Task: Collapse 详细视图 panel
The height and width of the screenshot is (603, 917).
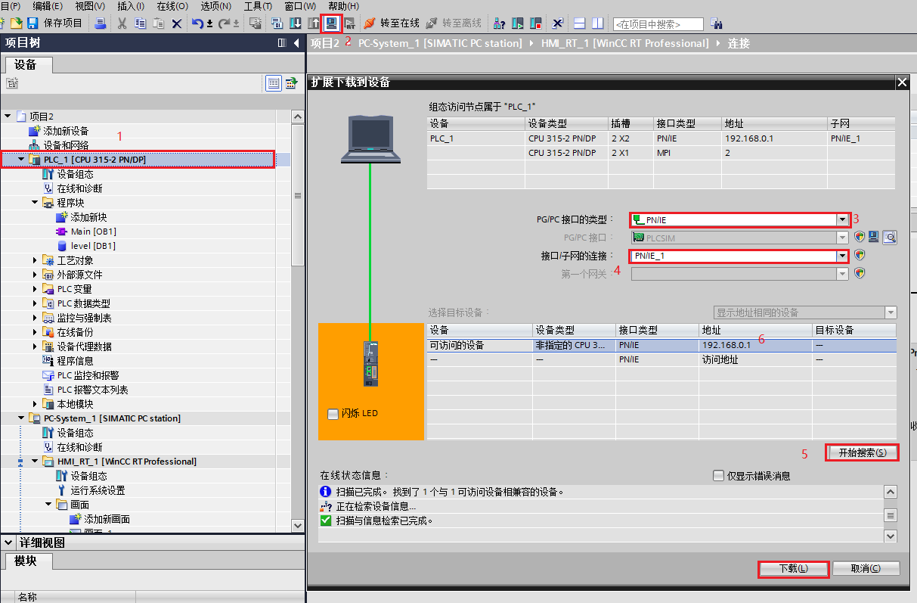Action: pos(8,542)
